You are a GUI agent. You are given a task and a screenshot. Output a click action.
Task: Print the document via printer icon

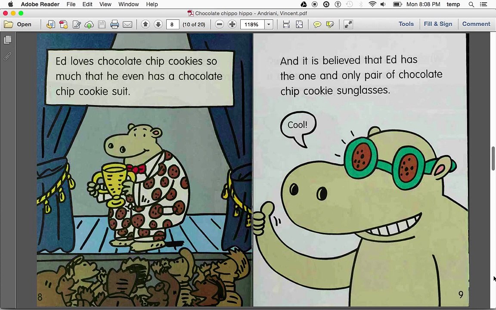click(x=115, y=25)
